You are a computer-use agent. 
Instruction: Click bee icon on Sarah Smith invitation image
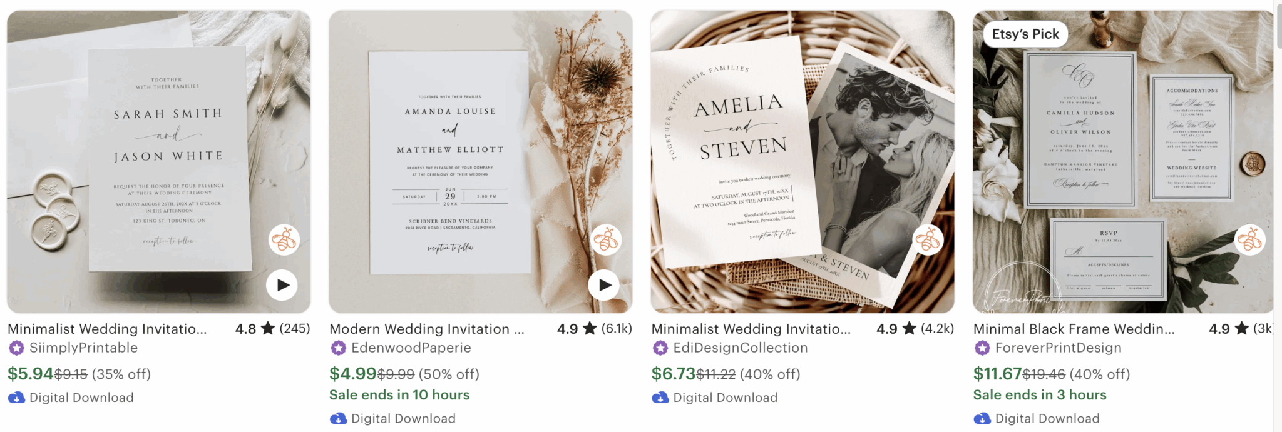point(284,240)
